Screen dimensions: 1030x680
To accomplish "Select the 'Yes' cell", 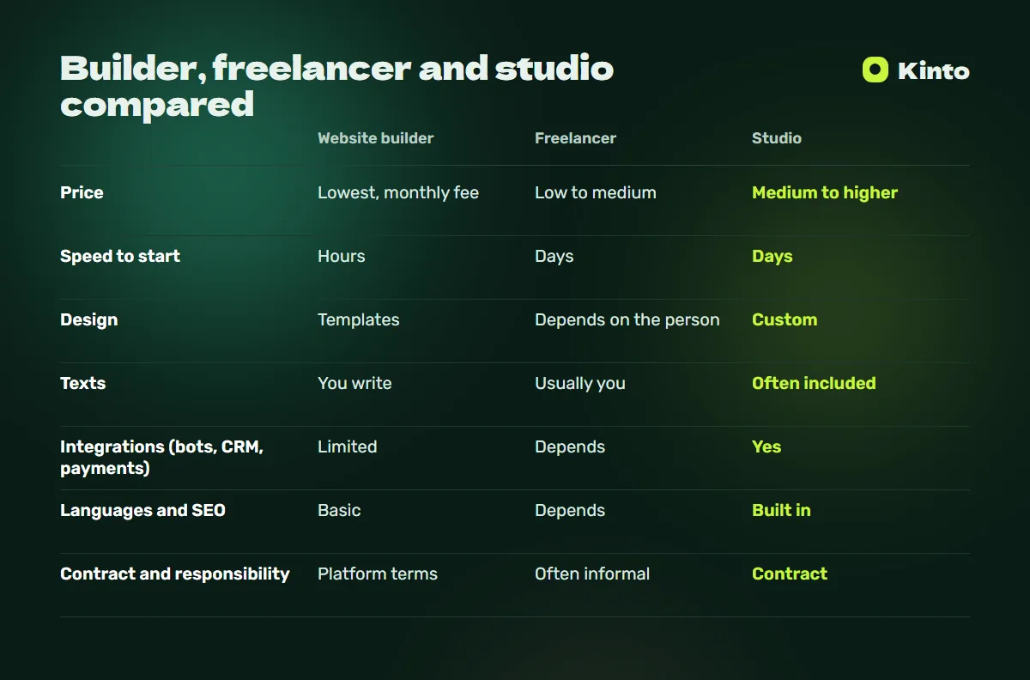I will (x=766, y=446).
